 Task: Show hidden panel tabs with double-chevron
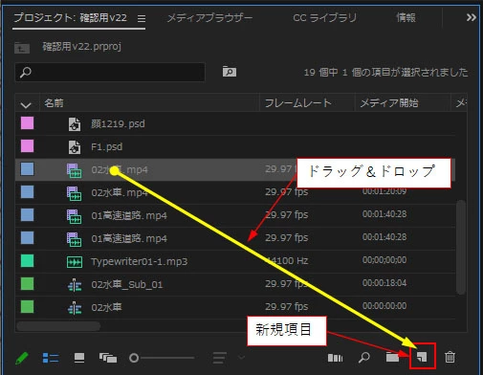click(472, 17)
